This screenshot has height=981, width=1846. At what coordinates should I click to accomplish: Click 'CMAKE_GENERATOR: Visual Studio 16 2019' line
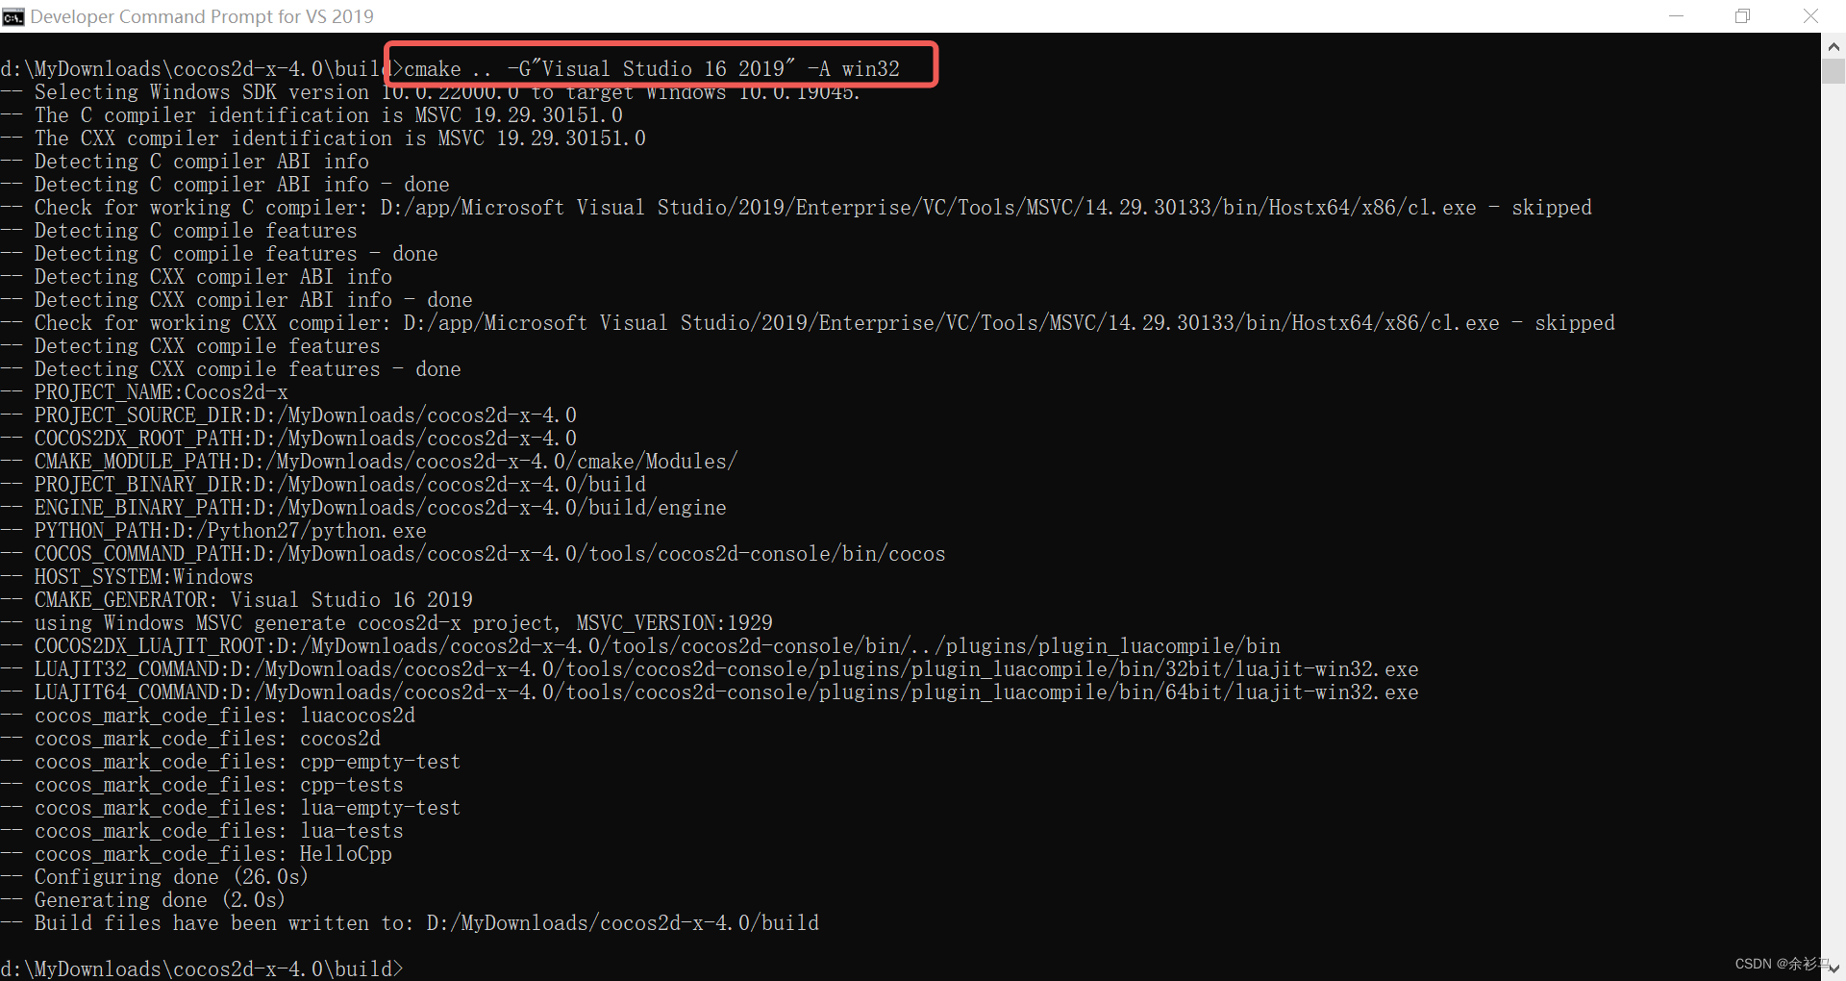[x=237, y=600]
